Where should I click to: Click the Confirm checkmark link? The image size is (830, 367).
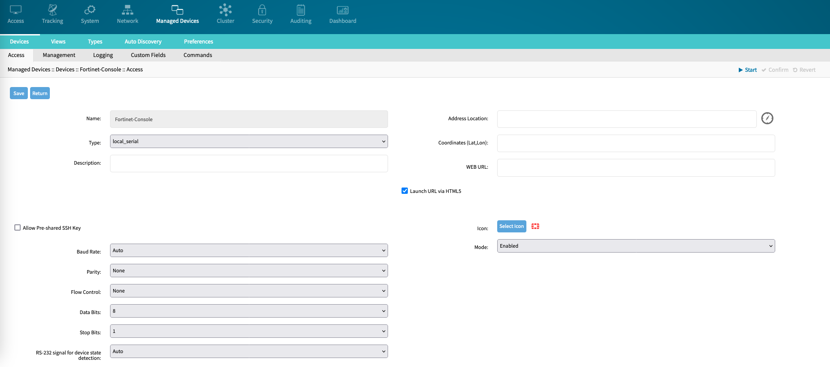775,70
